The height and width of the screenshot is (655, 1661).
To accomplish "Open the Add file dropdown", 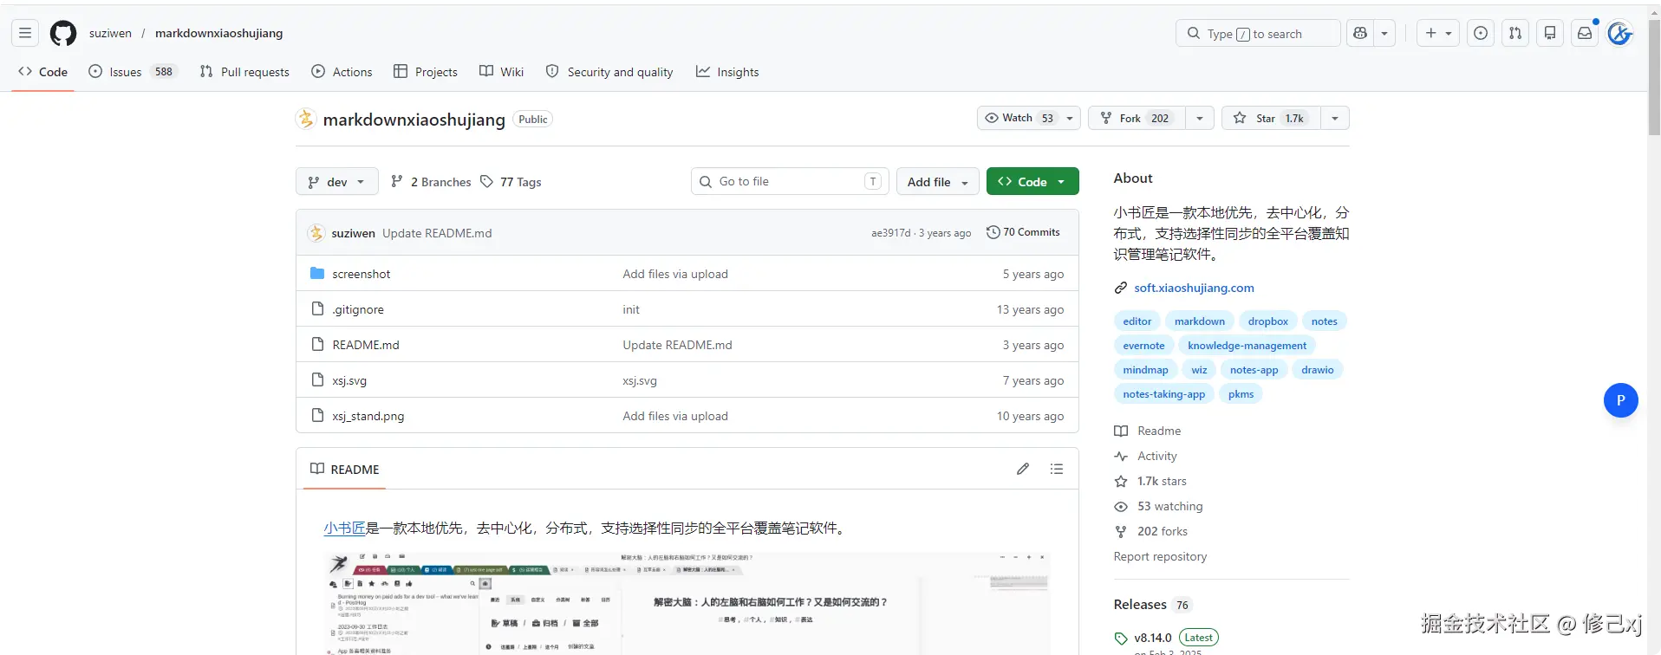I will [x=938, y=182].
